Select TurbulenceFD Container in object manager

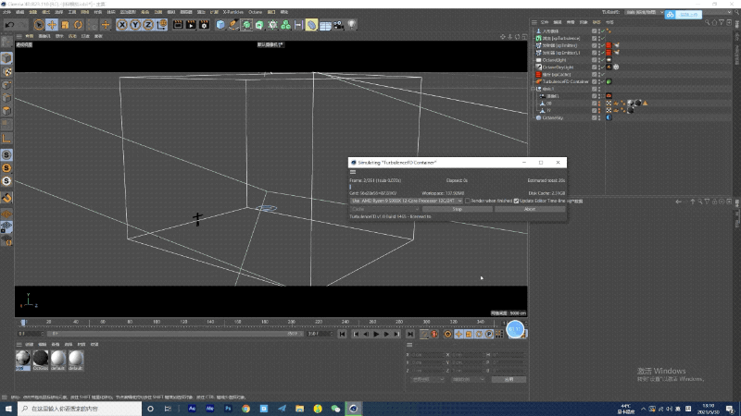[x=565, y=81]
